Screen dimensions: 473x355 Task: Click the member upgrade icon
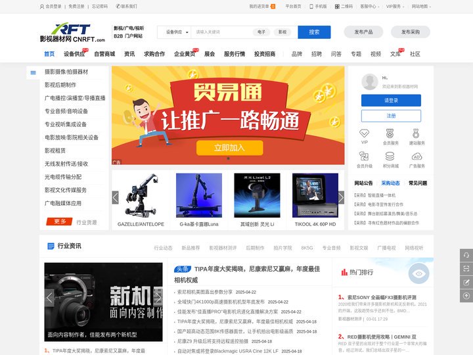(x=364, y=156)
